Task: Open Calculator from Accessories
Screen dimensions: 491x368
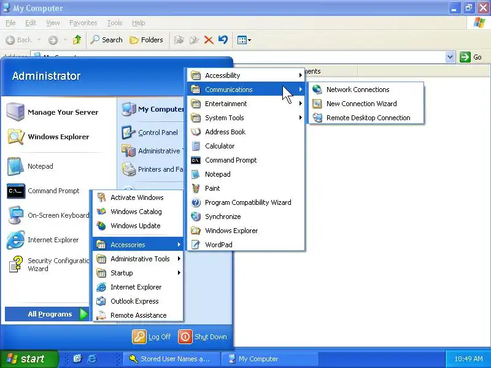Action: pyautogui.click(x=246, y=146)
